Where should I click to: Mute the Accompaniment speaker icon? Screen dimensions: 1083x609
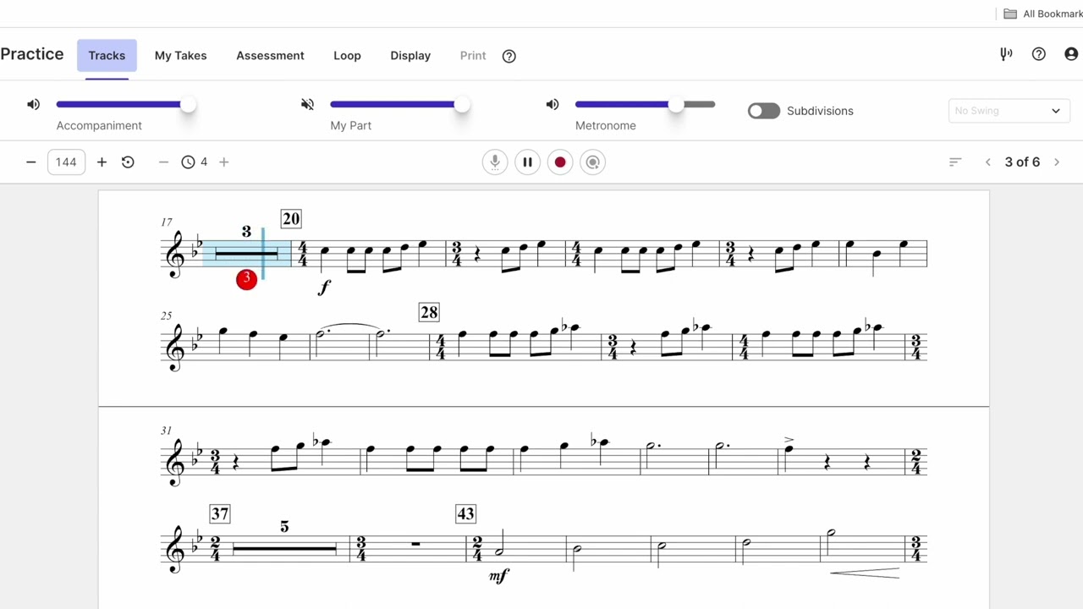(33, 104)
